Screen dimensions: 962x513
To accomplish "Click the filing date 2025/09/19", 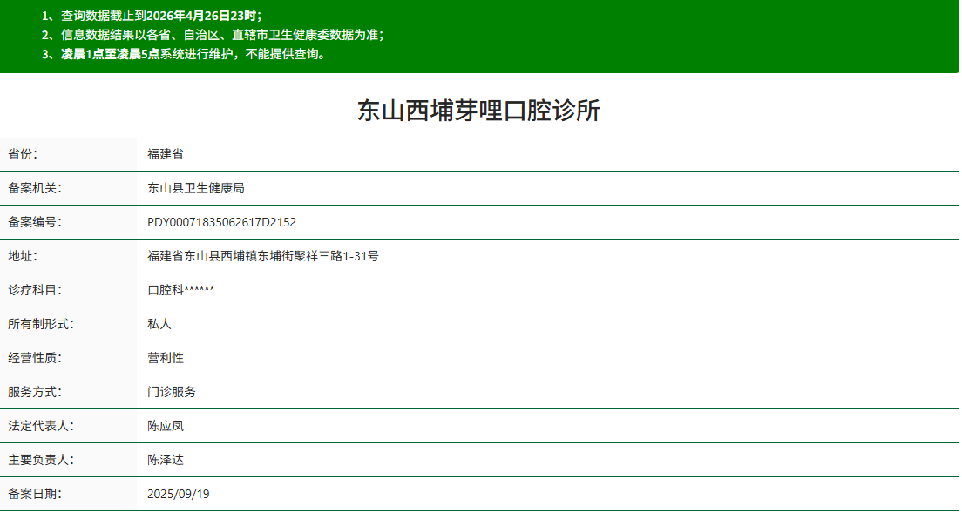I will click(179, 492).
